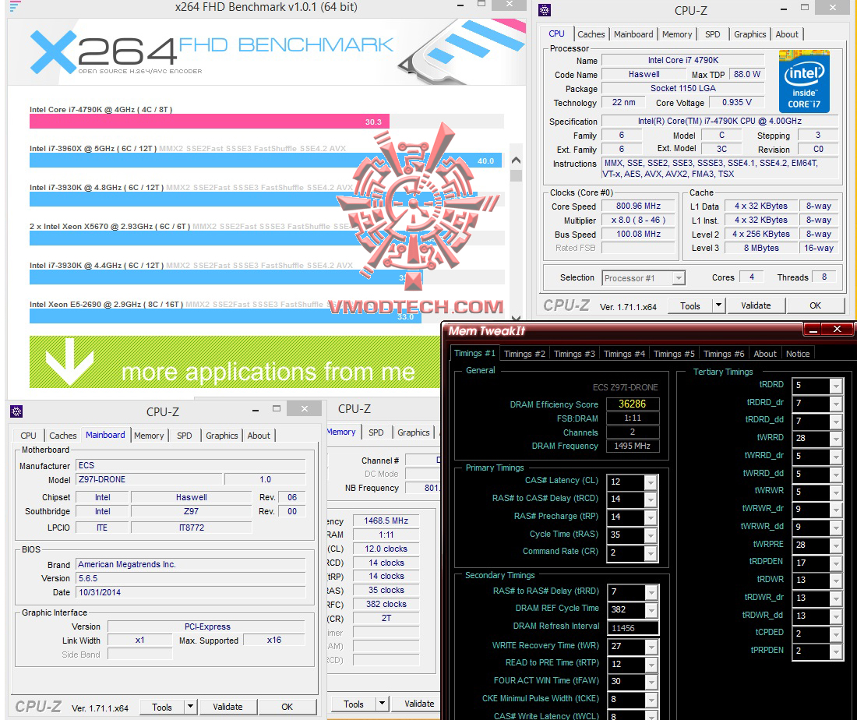Open the About tab in Mem TweakIt
This screenshot has width=857, height=720.
click(764, 354)
